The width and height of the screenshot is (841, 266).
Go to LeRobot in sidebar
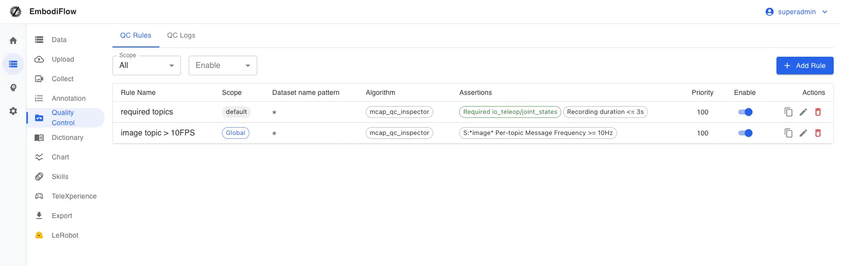65,235
